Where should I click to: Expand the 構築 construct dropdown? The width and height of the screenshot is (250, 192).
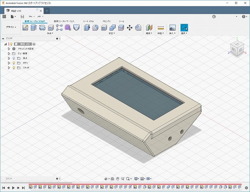[x=149, y=33]
